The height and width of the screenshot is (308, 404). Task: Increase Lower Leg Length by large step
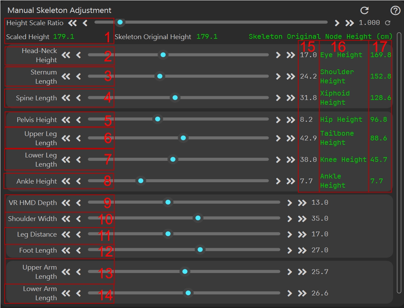click(x=291, y=160)
